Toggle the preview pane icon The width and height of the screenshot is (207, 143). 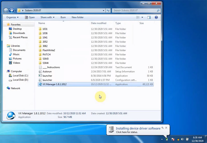[149, 17]
